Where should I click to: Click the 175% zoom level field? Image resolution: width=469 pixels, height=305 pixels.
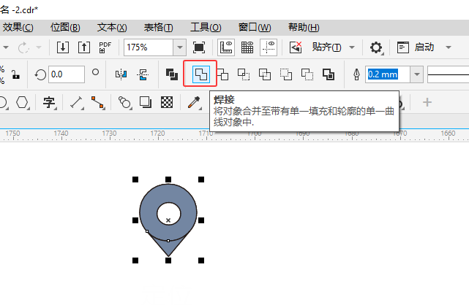149,47
